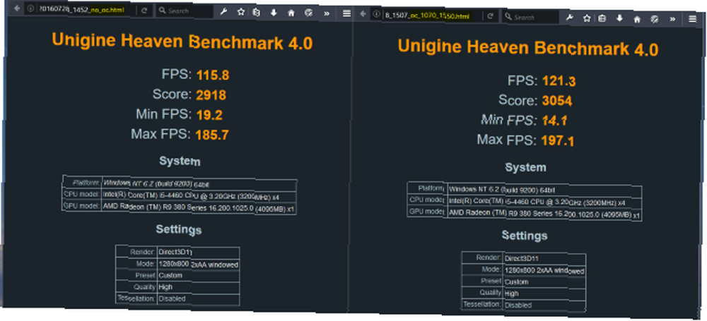Focus the right window Search box
This screenshot has height=321, width=707.
[530, 17]
